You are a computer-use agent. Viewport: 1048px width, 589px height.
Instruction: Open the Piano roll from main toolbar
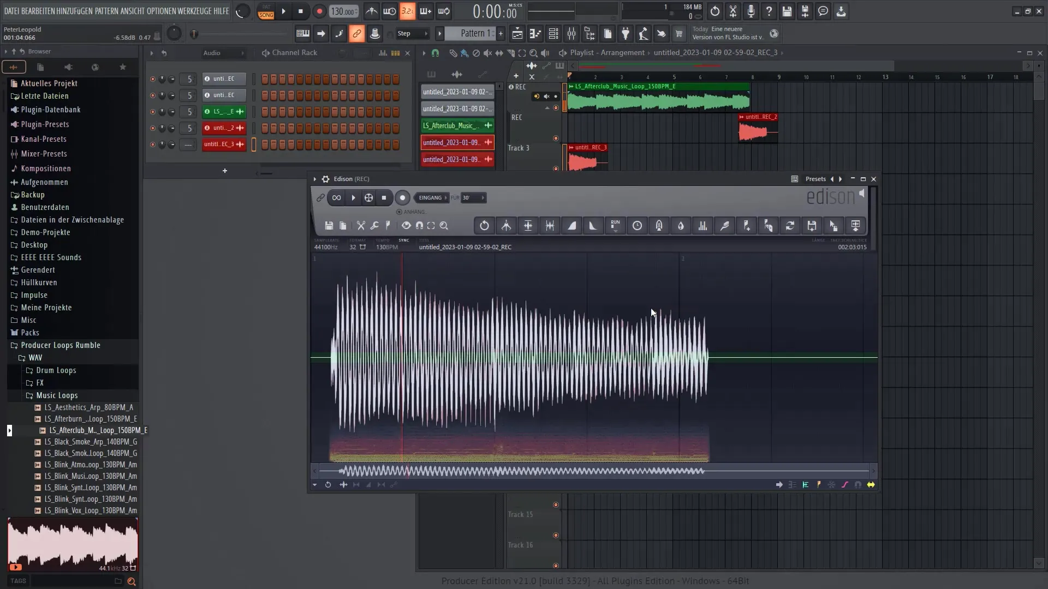[x=535, y=34]
